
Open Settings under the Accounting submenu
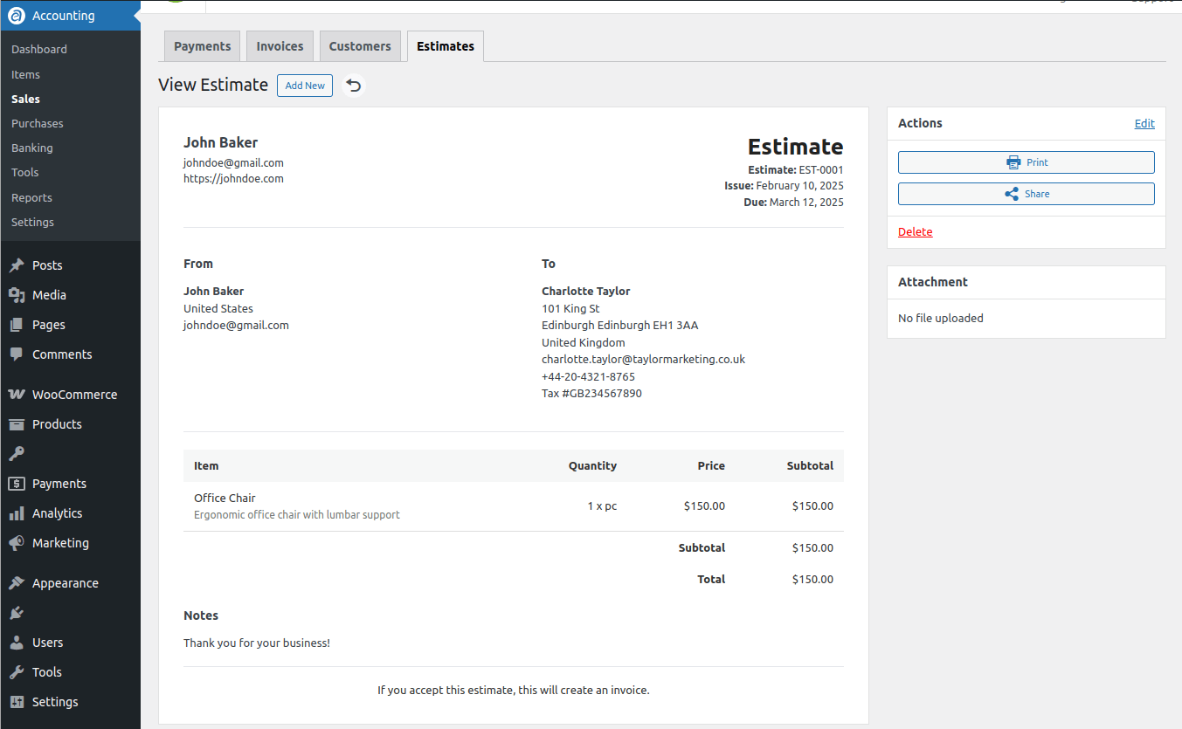pos(33,223)
